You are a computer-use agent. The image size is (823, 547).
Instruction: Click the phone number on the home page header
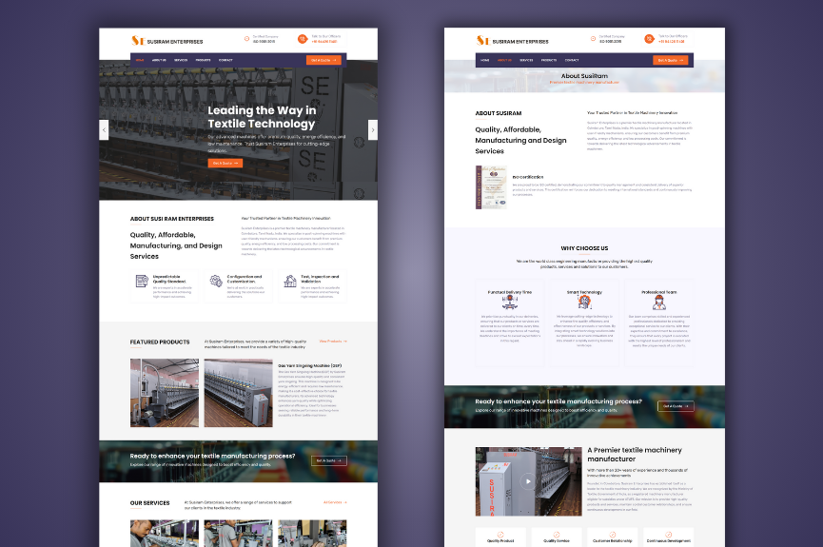pos(323,42)
